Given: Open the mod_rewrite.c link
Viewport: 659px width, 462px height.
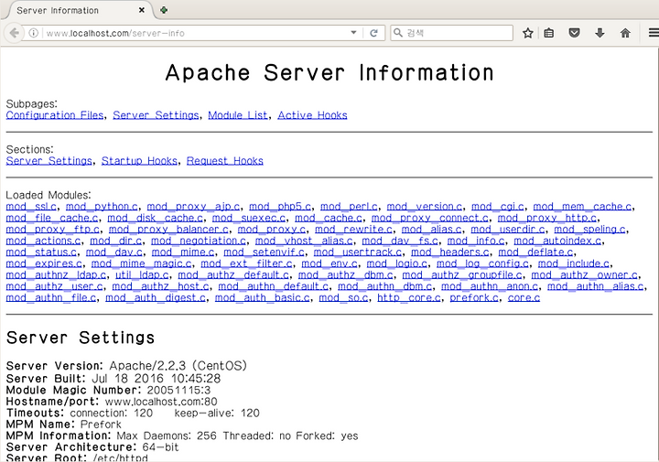Looking at the screenshot, I should coord(354,230).
